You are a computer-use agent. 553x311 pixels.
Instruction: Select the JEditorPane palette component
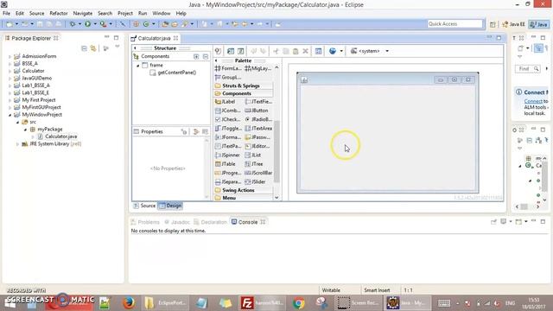[x=257, y=146]
